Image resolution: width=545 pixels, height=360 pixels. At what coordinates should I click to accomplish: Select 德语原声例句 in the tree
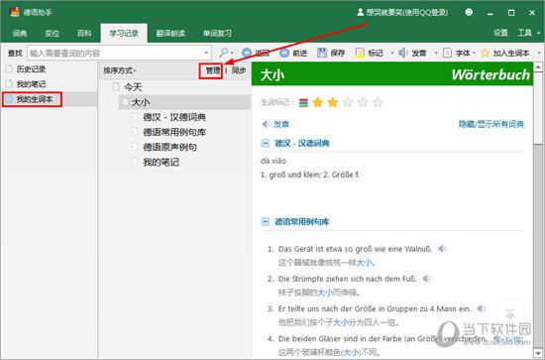point(169,147)
